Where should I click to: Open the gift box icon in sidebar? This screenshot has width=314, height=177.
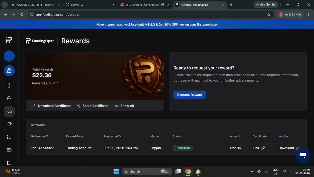(x=9, y=71)
